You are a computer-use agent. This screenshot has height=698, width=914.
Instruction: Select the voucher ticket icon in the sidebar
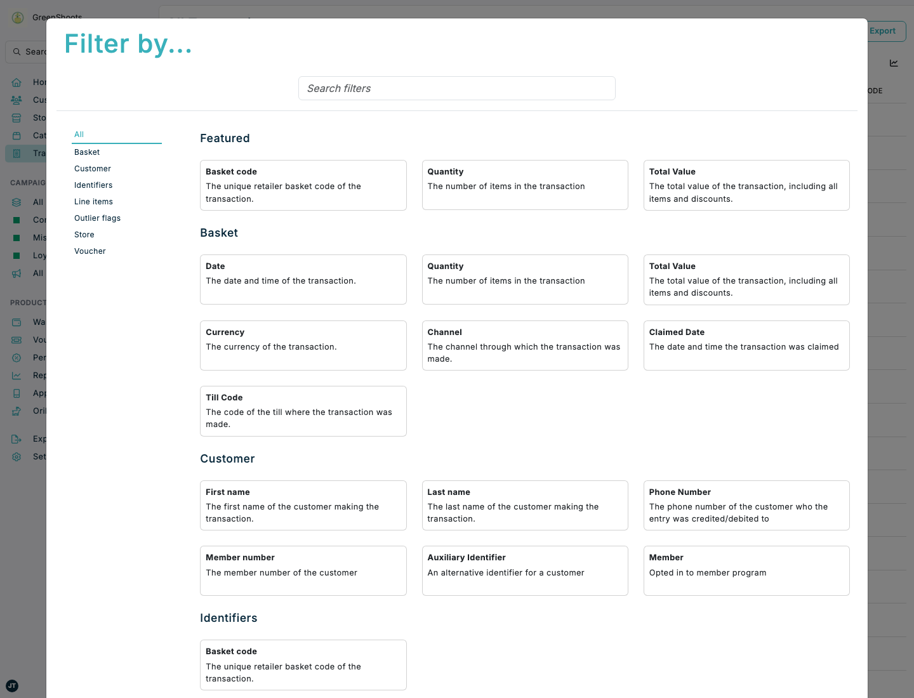[x=16, y=339]
